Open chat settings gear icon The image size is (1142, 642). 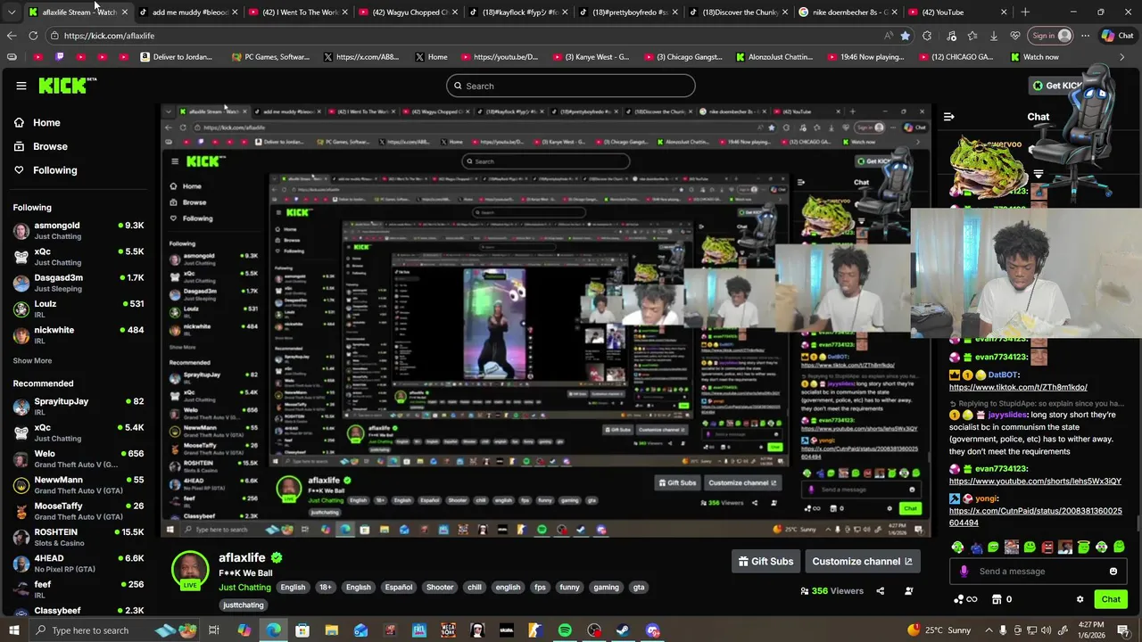tap(1080, 599)
